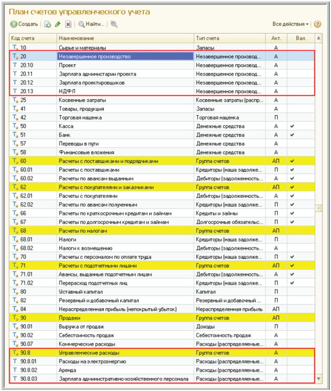The width and height of the screenshot is (331, 391).
Task: Select row Финансовые вложения
Action: tap(162, 152)
